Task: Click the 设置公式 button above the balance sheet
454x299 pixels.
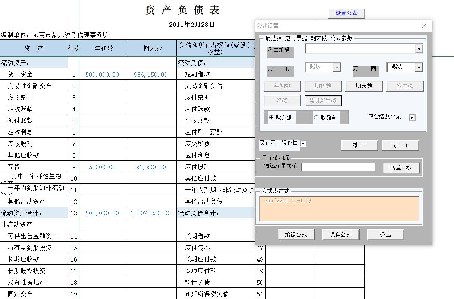Action: click(x=346, y=13)
